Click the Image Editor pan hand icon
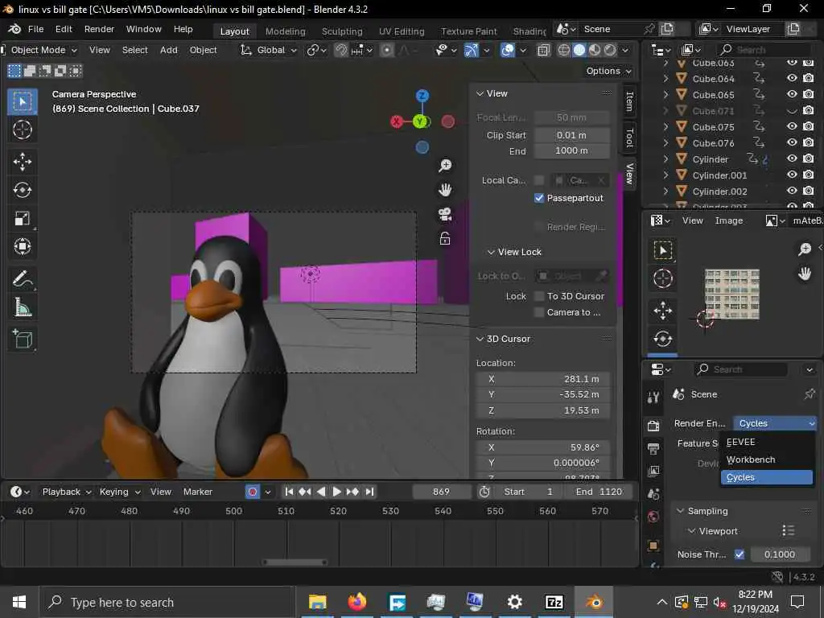 tap(805, 274)
